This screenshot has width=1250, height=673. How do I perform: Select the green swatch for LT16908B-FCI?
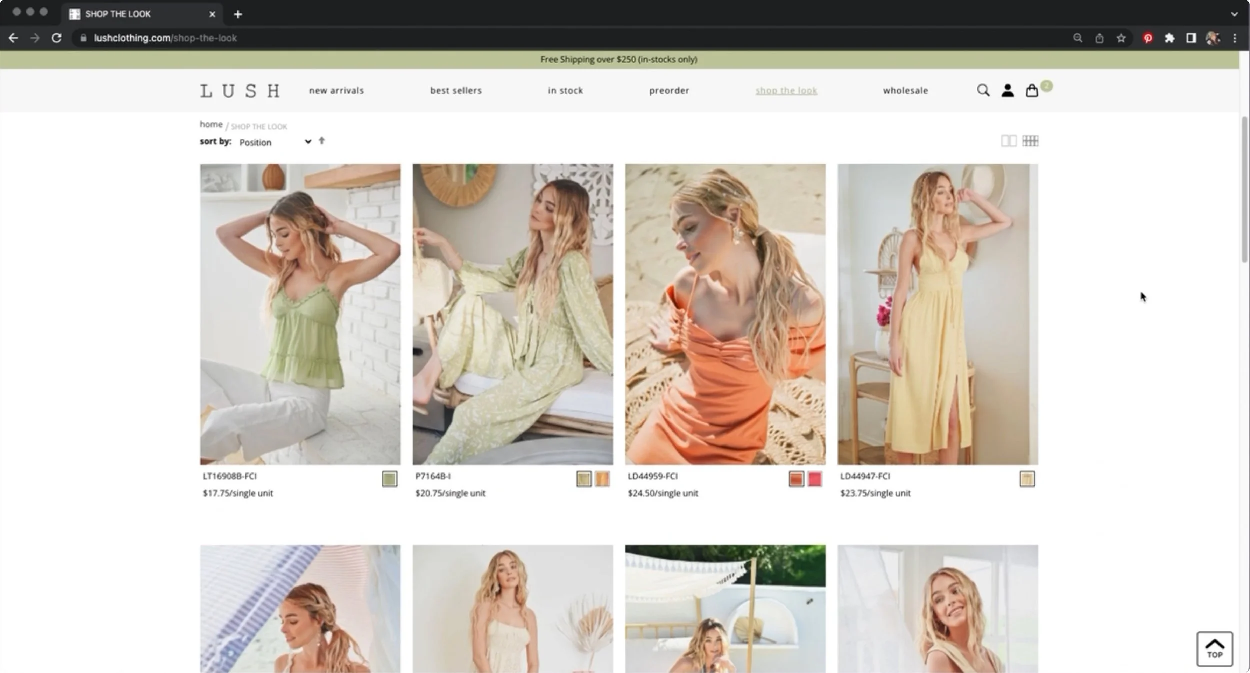[x=389, y=479]
